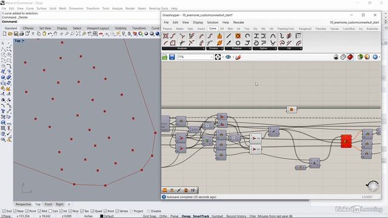
Task: Toggle the Point osnap checkbox
Action: [x=27, y=211]
